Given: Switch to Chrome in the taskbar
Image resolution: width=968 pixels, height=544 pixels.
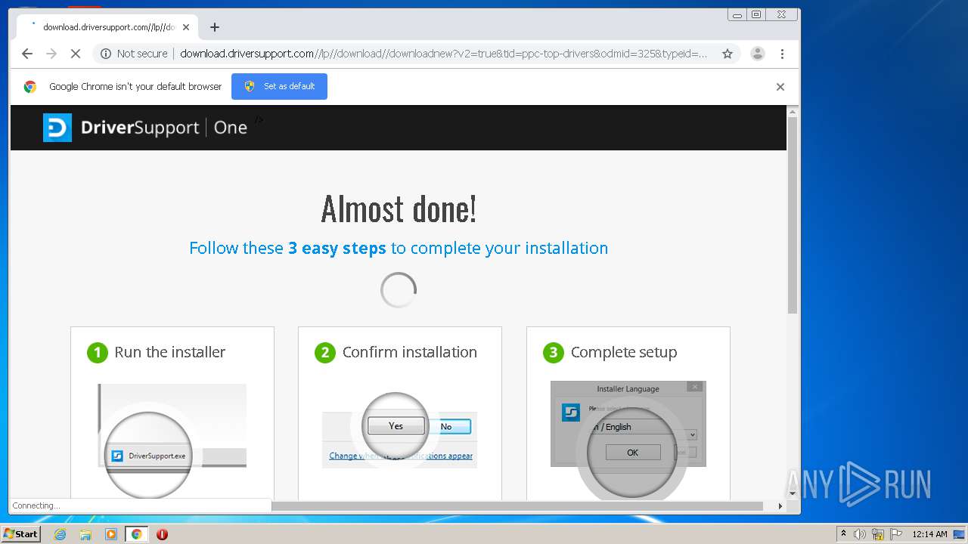Looking at the screenshot, I should (136, 534).
